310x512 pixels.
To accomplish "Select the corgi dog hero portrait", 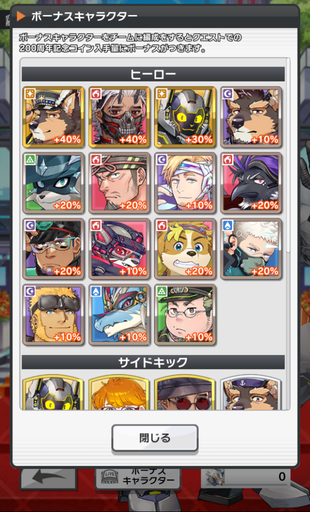I will (x=185, y=249).
